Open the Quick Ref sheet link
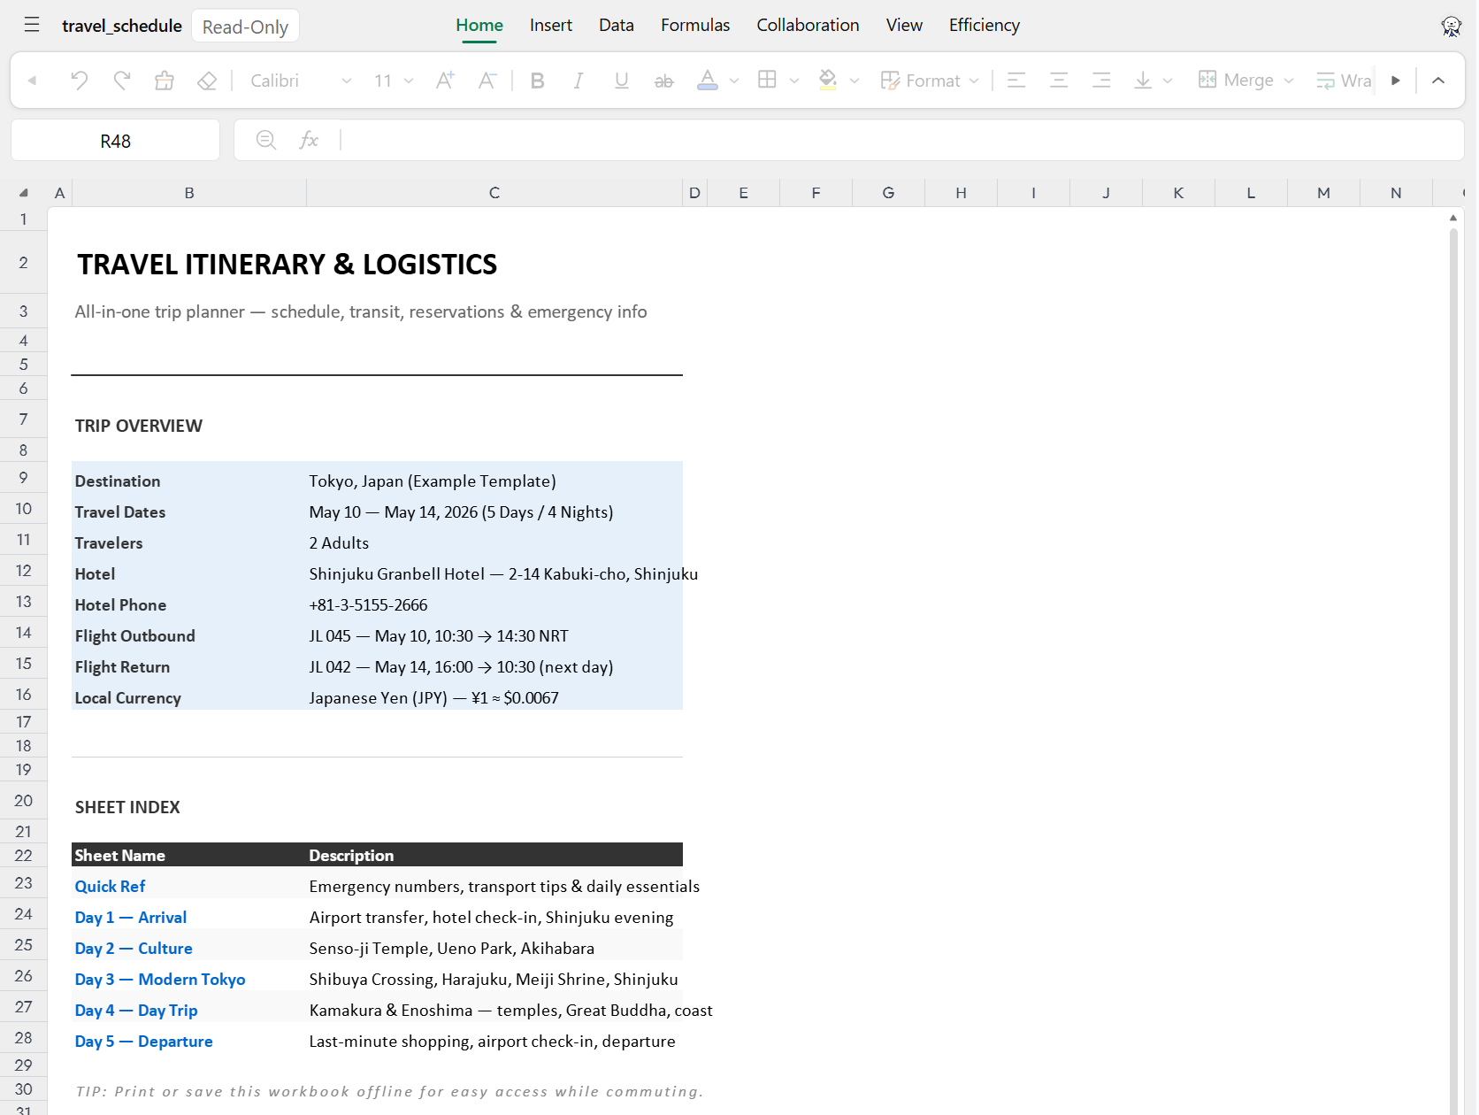 coord(111,887)
